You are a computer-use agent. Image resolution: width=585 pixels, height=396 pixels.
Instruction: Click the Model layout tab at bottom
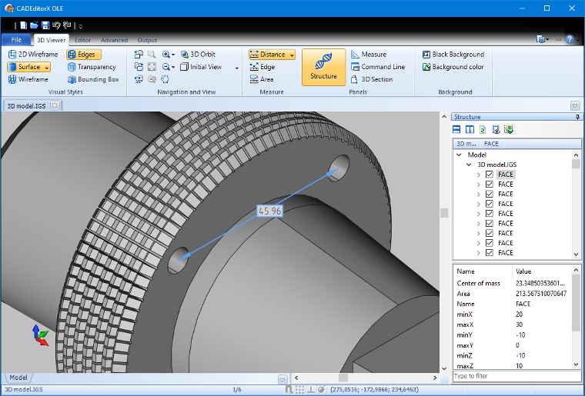point(18,378)
